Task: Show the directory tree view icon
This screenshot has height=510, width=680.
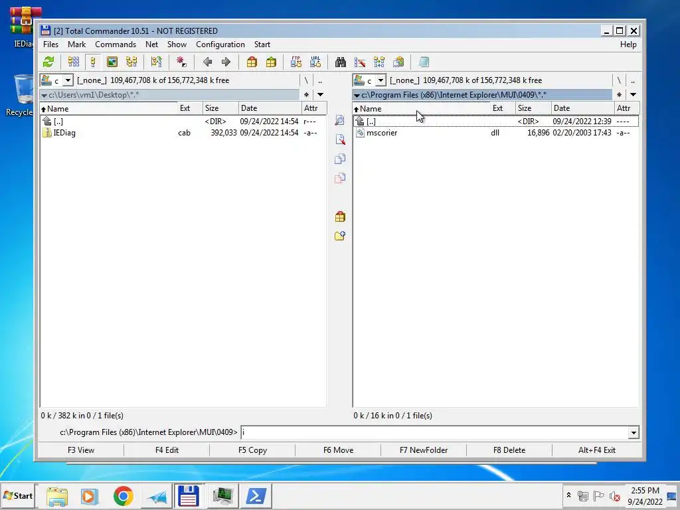Action: [131, 62]
